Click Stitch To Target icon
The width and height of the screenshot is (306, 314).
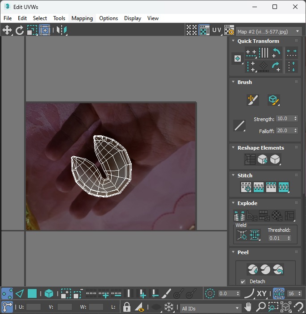click(x=246, y=187)
